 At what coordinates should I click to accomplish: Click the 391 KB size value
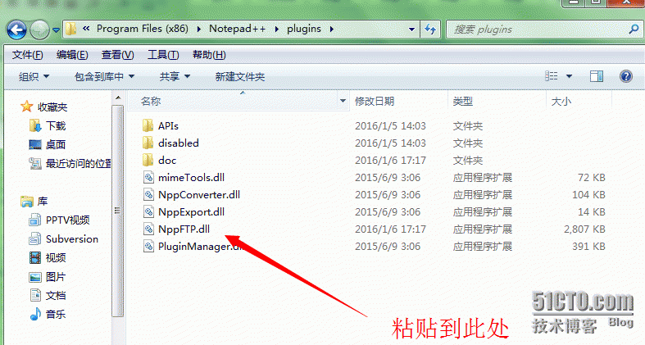[x=588, y=247]
